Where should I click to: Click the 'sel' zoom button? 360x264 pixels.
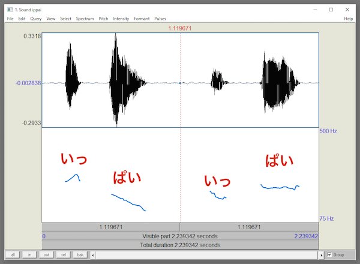(64, 255)
